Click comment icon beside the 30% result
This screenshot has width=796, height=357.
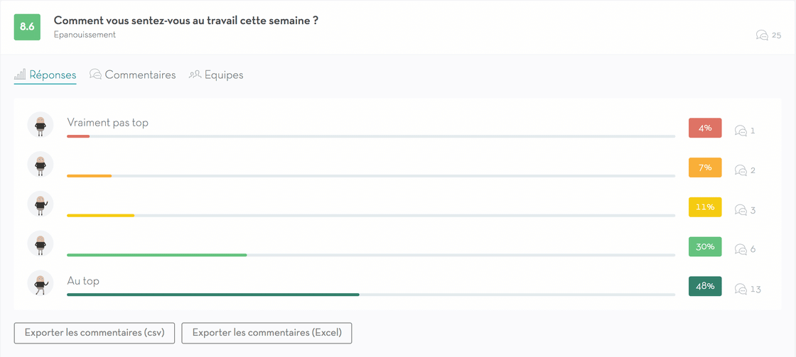point(741,250)
